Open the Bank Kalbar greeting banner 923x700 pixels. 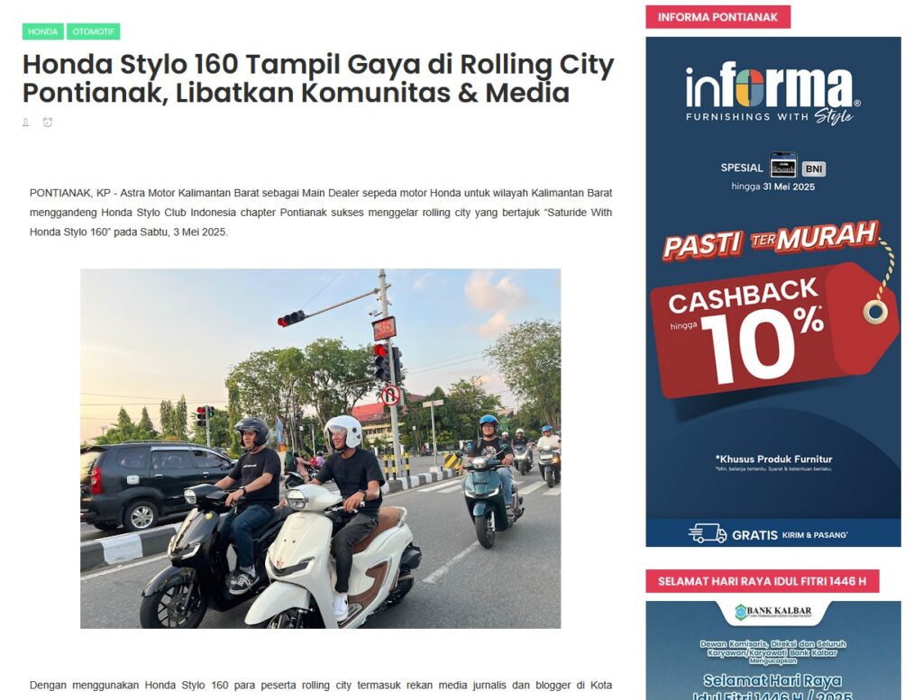pos(772,650)
